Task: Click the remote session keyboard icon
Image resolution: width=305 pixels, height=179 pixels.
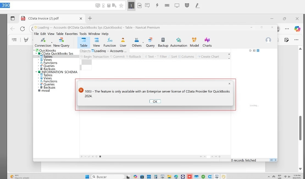Action: coord(167,5)
